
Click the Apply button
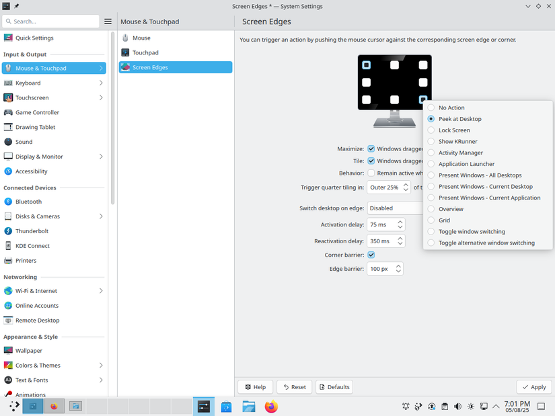click(x=533, y=386)
